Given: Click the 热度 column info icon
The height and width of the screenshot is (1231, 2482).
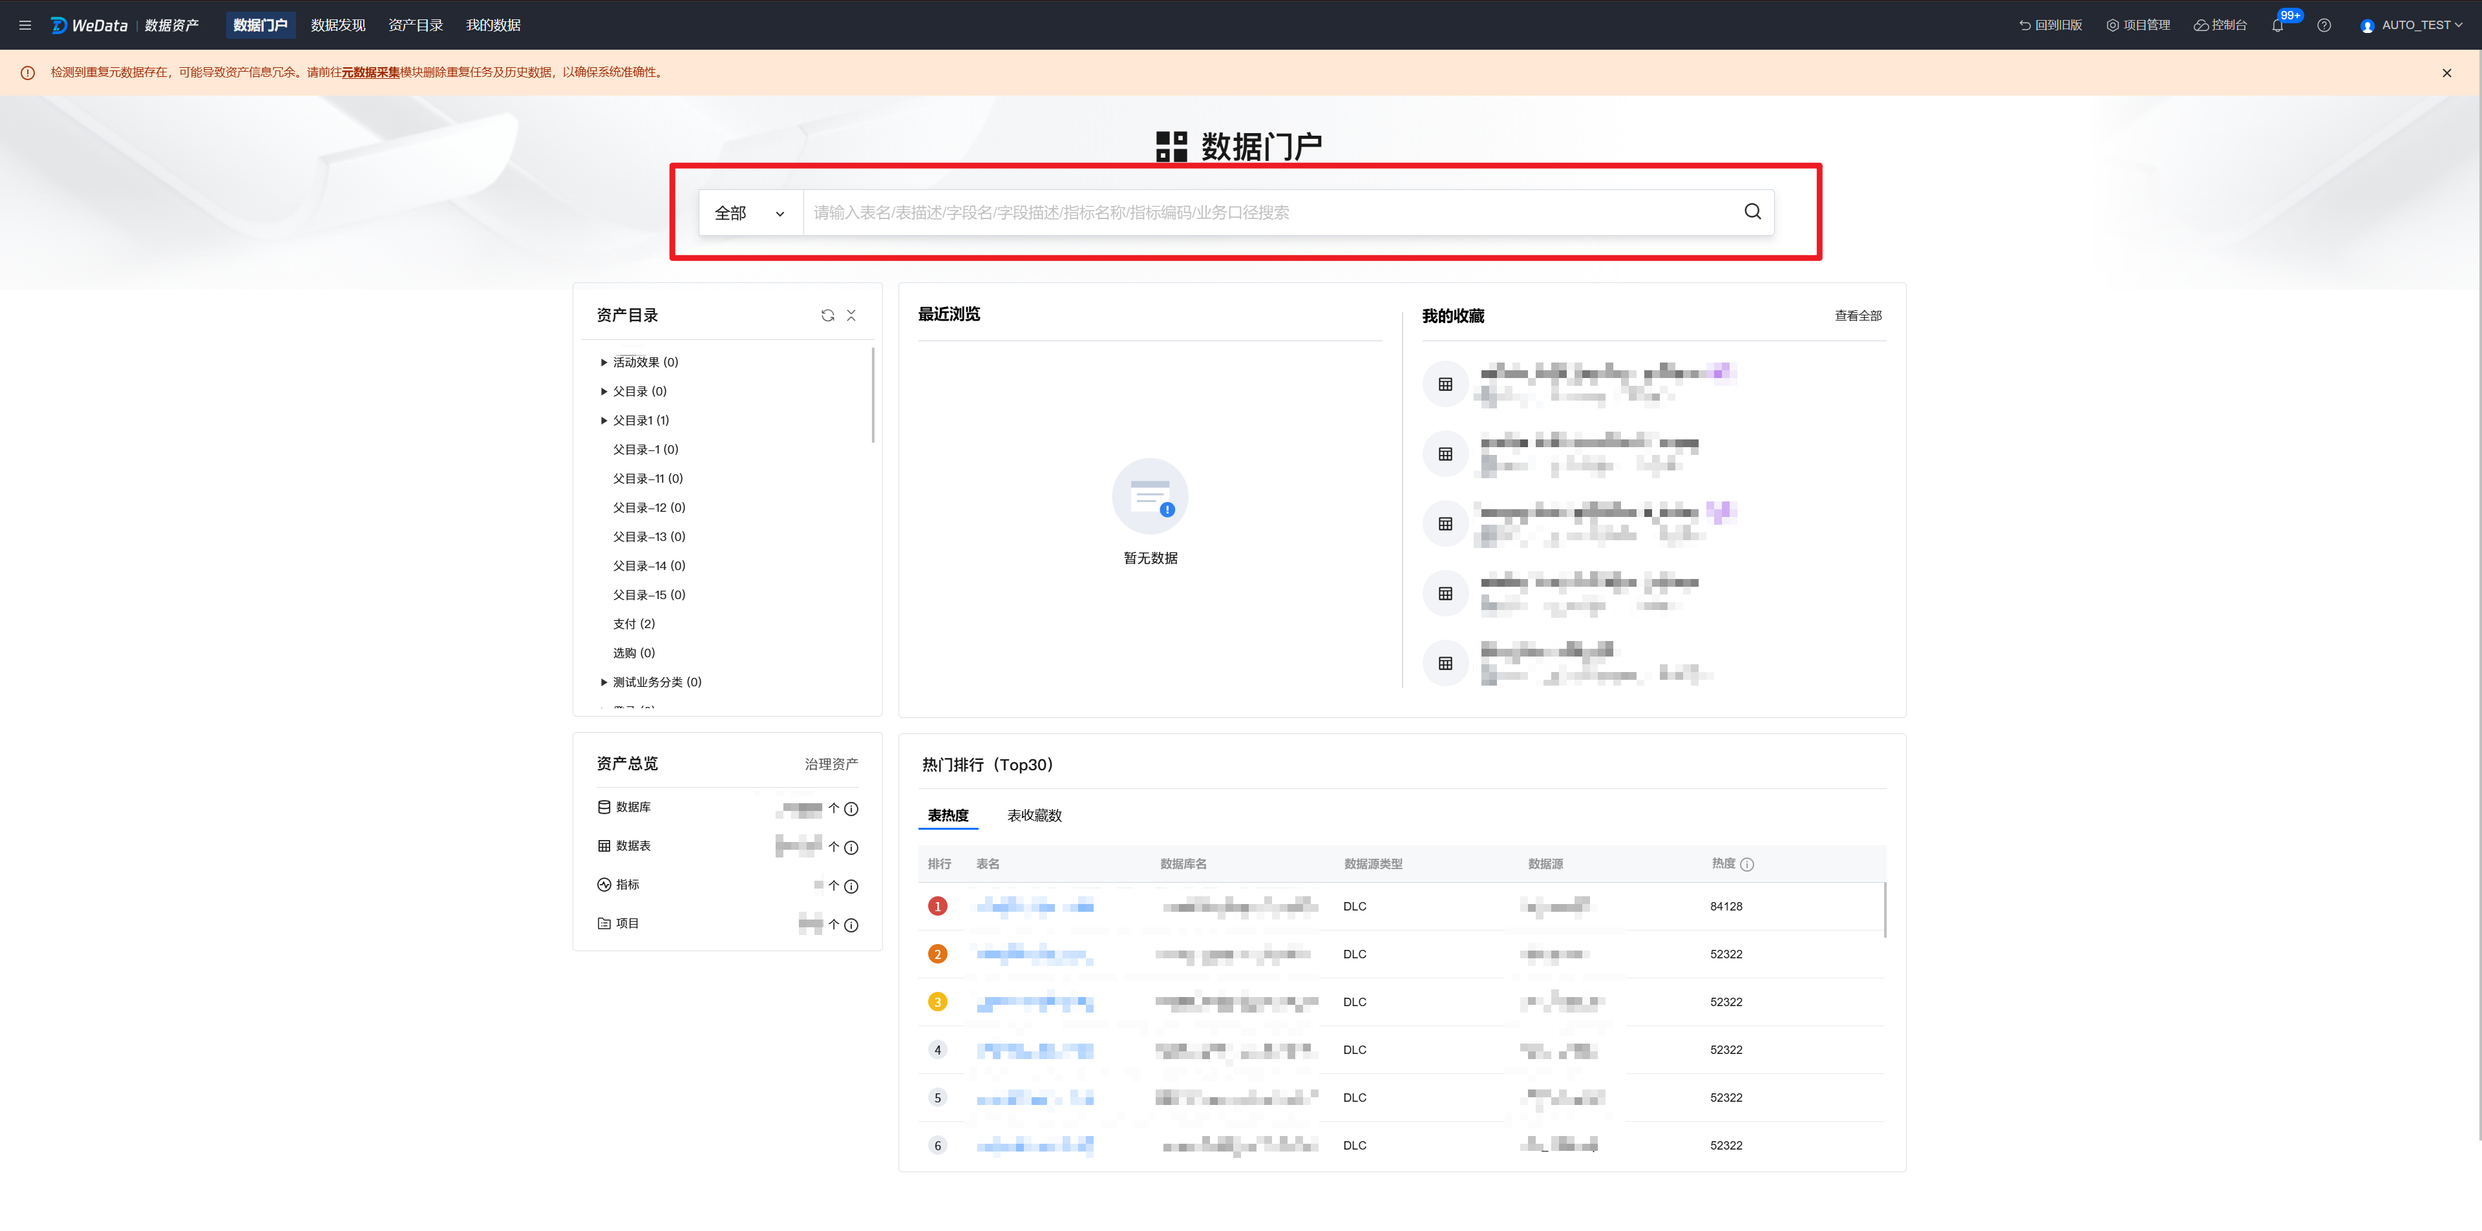Looking at the screenshot, I should pos(1748,865).
